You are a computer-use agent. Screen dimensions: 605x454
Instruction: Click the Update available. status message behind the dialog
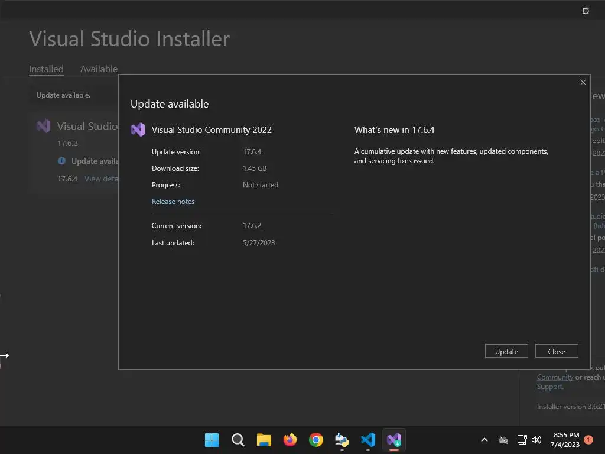tap(63, 95)
